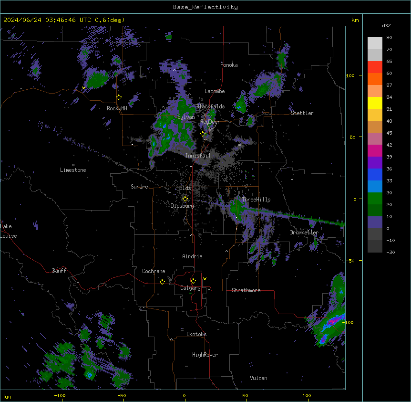This screenshot has width=411, height=402.
Task: Select the yellow 51-54 dBZ legend swatch
Action: (x=375, y=103)
